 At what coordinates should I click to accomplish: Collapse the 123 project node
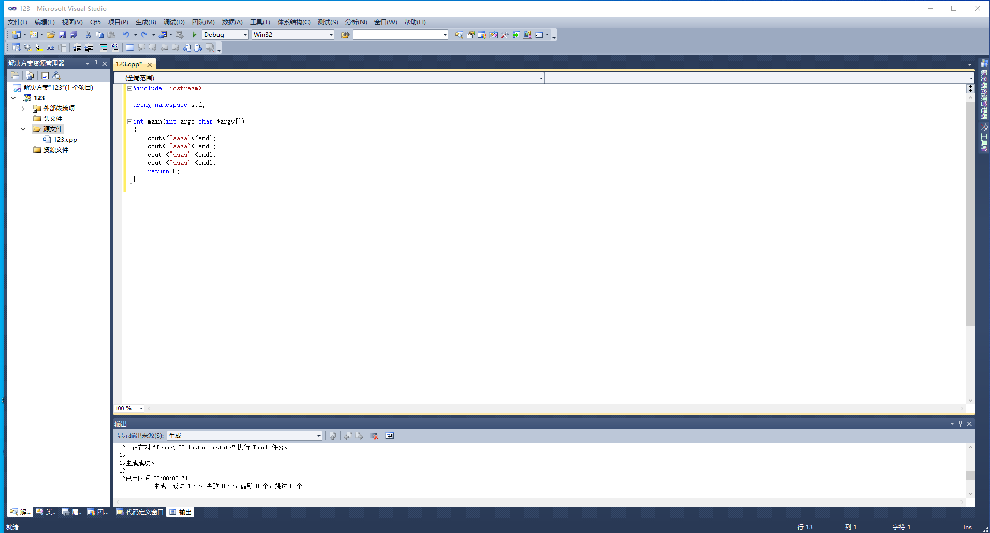(13, 98)
